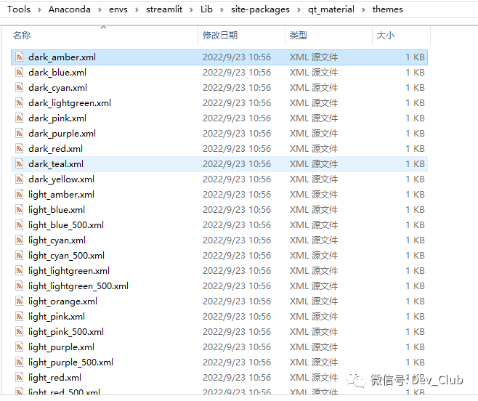Click the light_cyan_500.xml file icon
478x401 pixels.
tap(19, 255)
